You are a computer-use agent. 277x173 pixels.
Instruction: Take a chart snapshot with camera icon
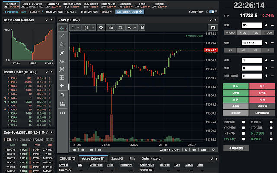coord(213,27)
